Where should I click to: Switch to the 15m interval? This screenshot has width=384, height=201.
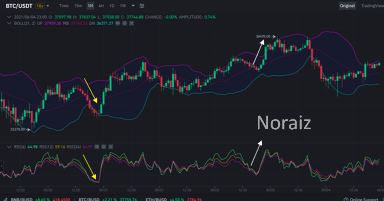[78, 6]
